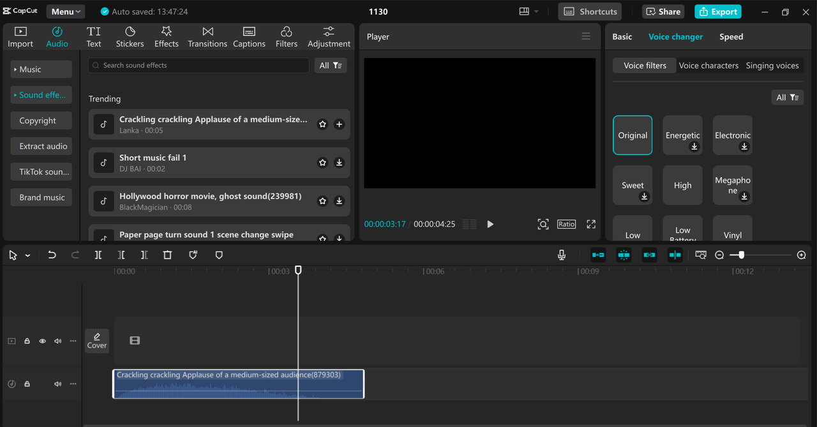Apply the Electronic voice filter

pyautogui.click(x=732, y=135)
